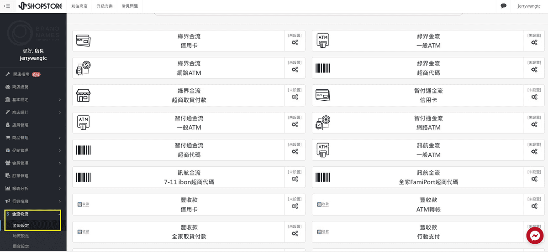Open settings gears for 豐收款 ATM轉帳
Screen dimensions: 548x252
pyautogui.click(x=534, y=206)
